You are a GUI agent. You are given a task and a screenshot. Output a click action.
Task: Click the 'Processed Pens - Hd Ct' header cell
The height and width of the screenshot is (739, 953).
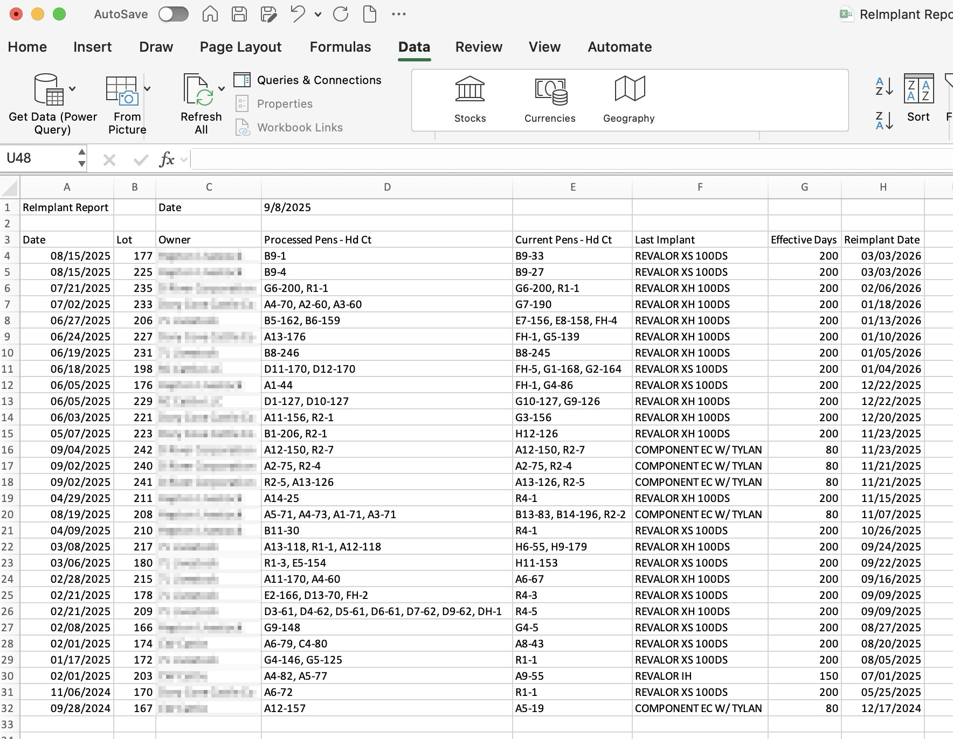point(387,240)
